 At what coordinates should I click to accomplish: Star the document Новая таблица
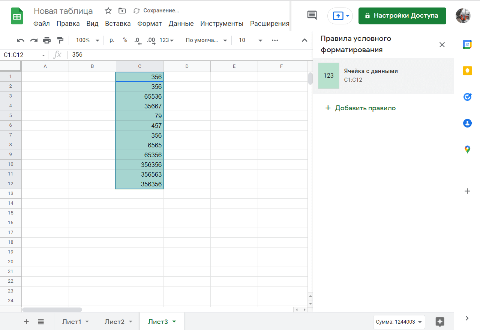[x=108, y=10]
